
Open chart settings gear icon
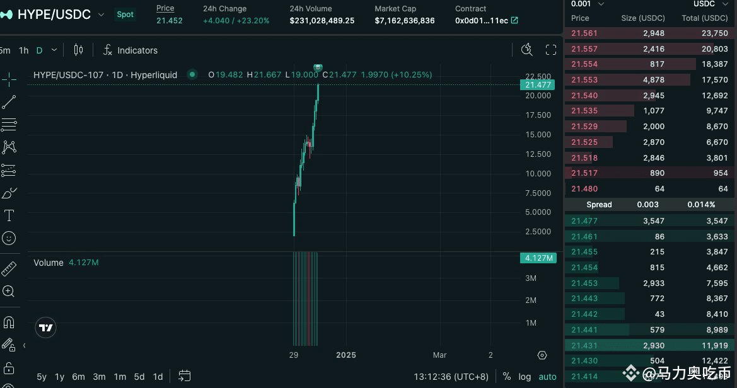point(542,355)
